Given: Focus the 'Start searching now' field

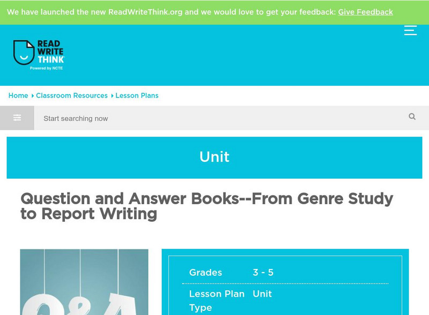Looking at the screenshot, I should pyautogui.click(x=214, y=118).
